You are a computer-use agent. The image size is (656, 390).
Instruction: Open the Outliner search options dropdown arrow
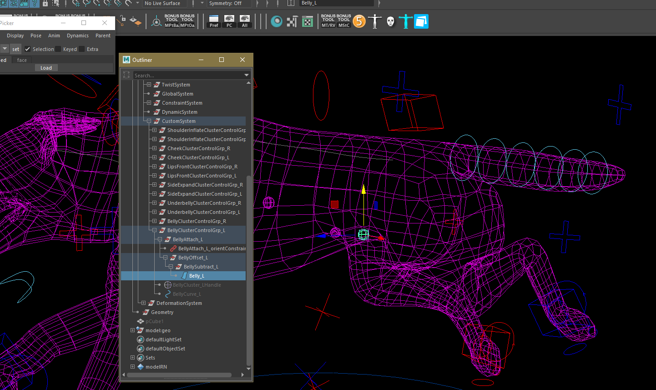pyautogui.click(x=247, y=75)
